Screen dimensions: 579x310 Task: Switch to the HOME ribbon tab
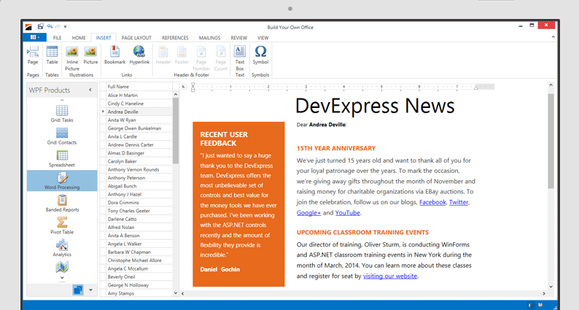(79, 38)
